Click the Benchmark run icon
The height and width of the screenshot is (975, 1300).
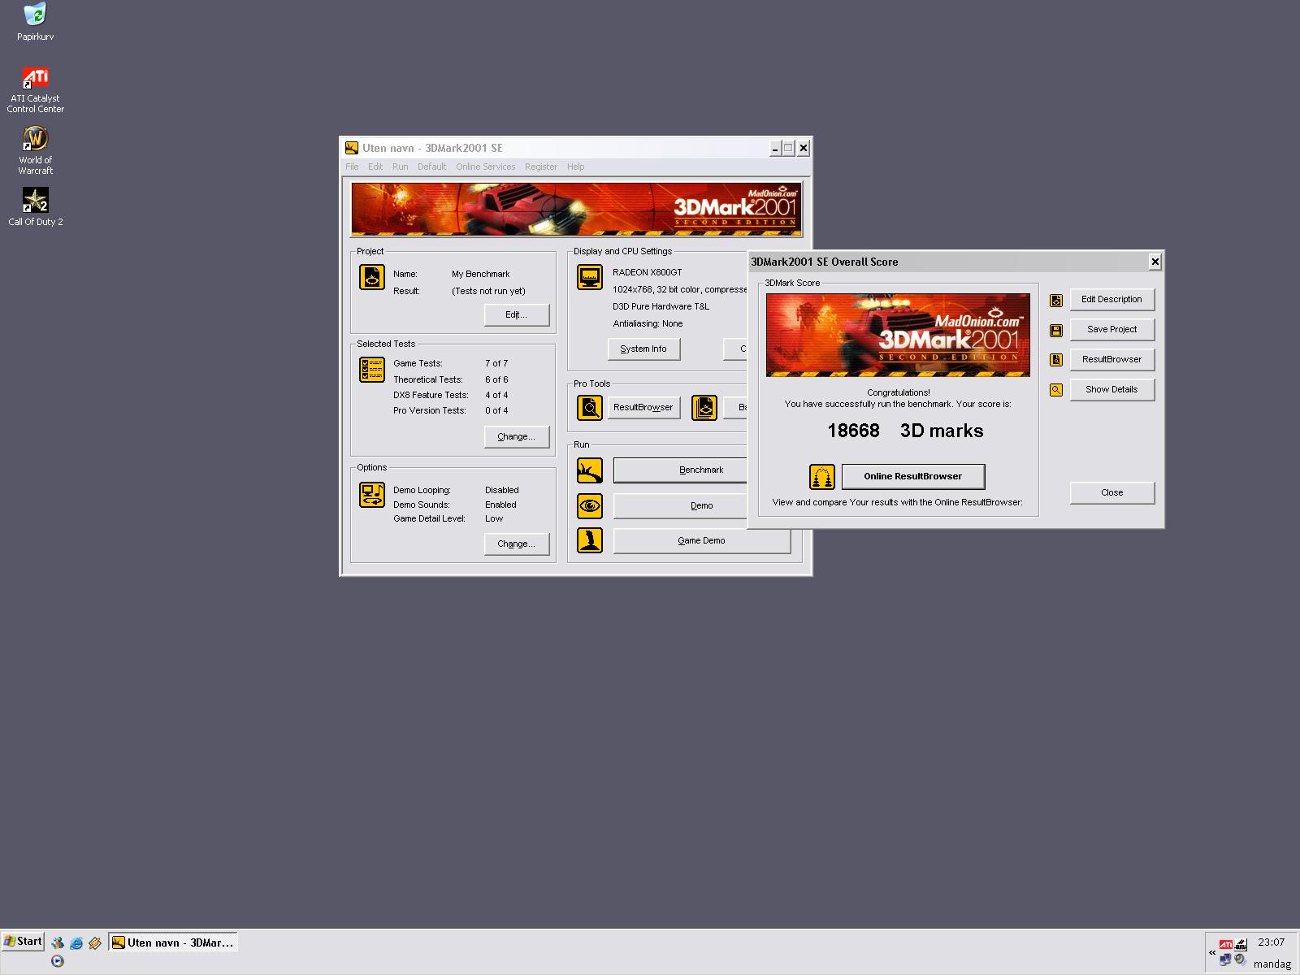(590, 470)
